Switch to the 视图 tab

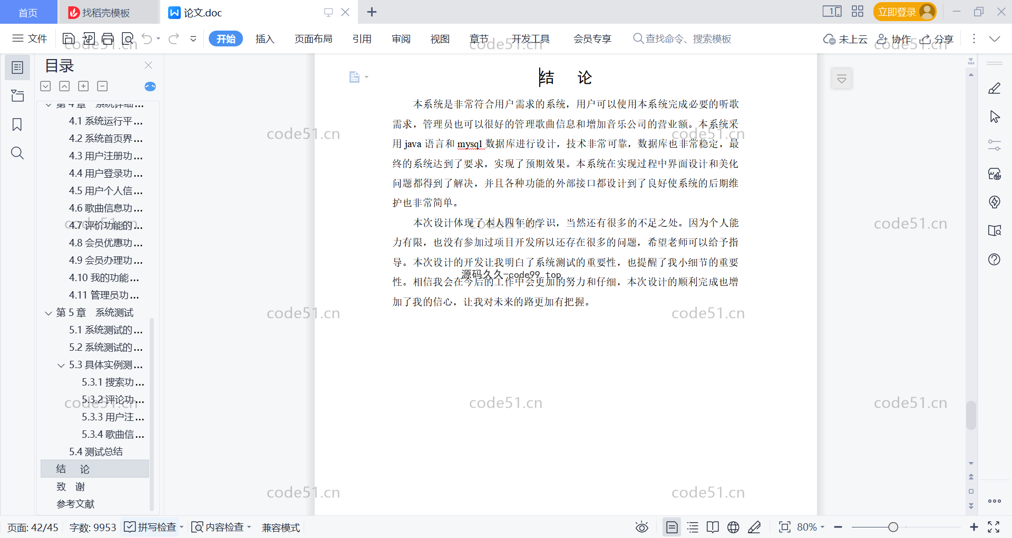pyautogui.click(x=440, y=39)
